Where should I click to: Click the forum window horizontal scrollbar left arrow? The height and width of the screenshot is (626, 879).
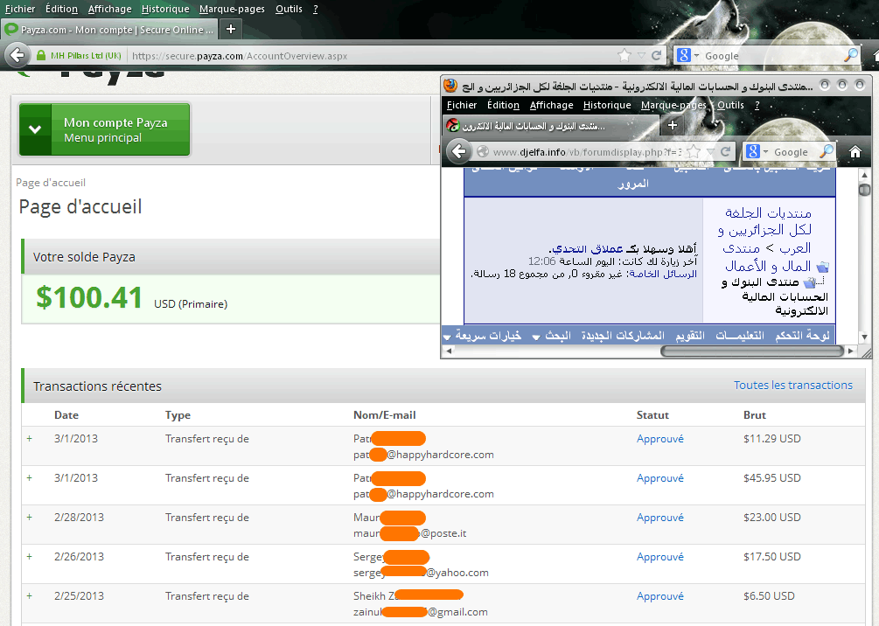[x=448, y=351]
